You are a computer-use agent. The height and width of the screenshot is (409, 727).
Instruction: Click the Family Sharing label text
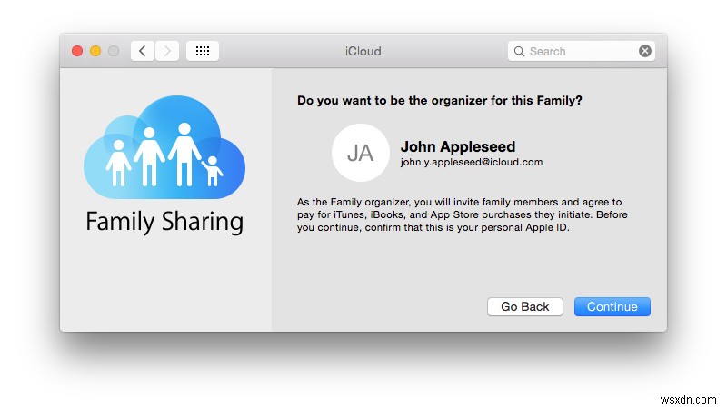(x=164, y=222)
